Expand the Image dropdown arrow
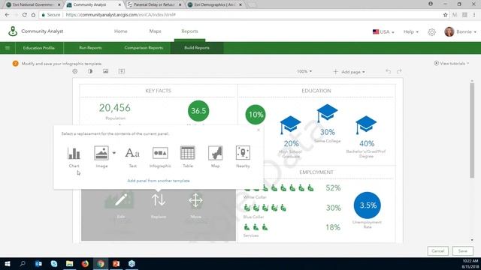This screenshot has width=481, height=270. [113, 153]
